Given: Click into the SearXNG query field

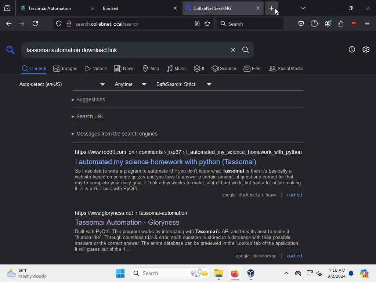Looking at the screenshot, I should (125, 50).
